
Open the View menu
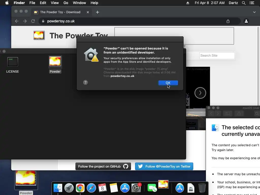(55, 3)
